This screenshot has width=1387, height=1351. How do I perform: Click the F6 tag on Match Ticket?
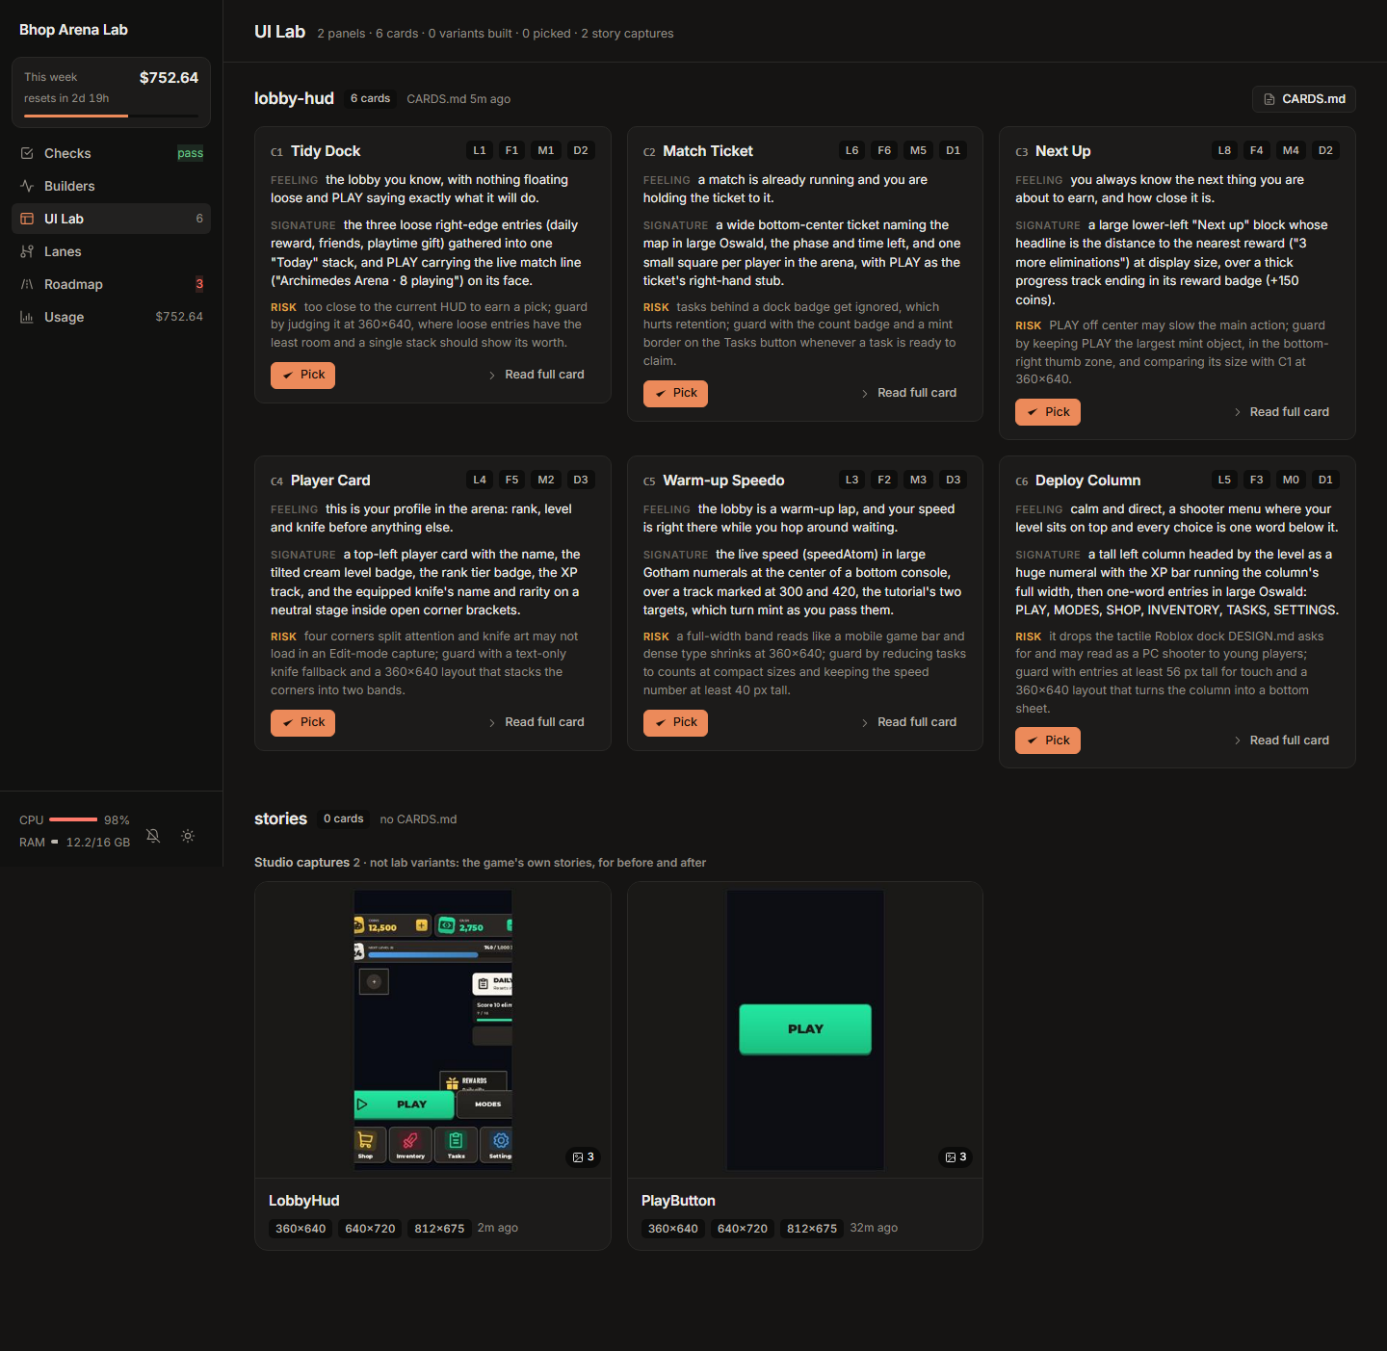coord(884,150)
